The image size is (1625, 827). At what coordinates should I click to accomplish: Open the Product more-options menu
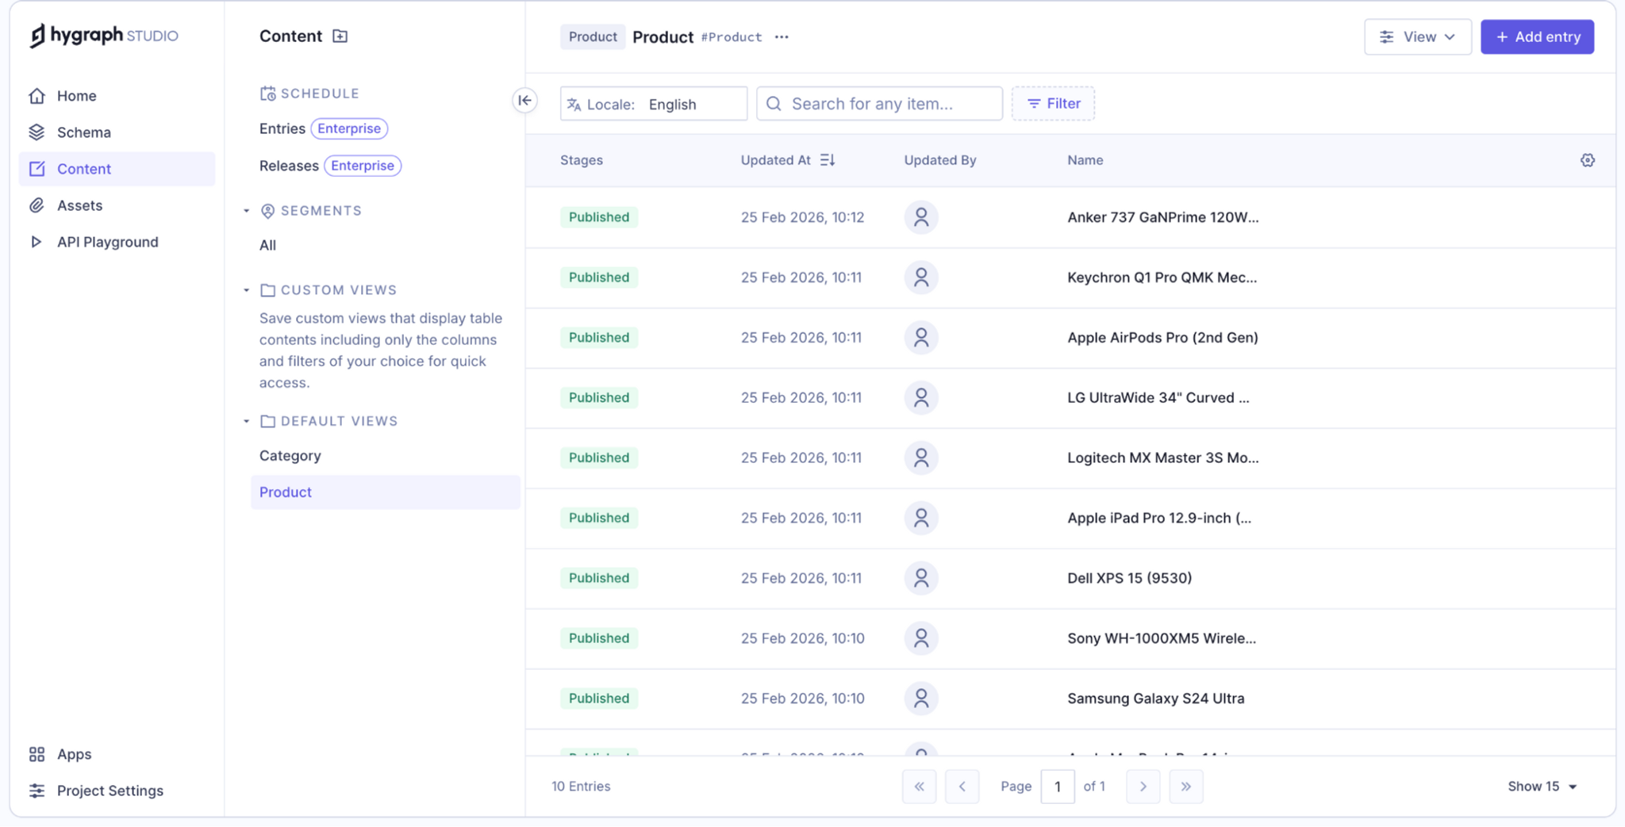tap(782, 36)
